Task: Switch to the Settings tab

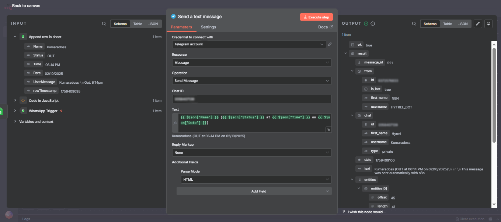Action: coord(208,27)
